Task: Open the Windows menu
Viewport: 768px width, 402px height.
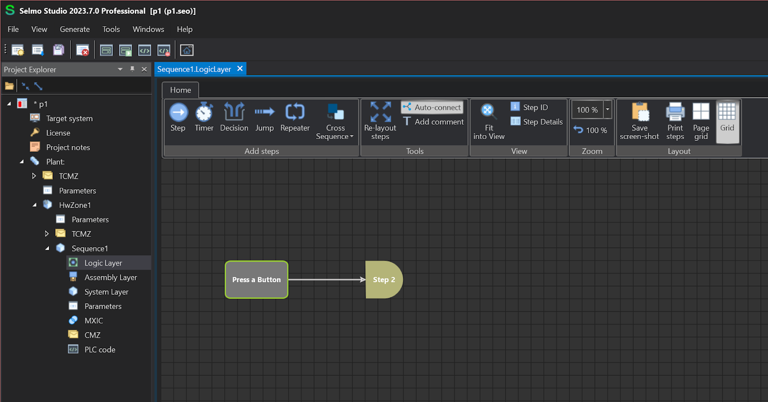Action: coord(148,29)
